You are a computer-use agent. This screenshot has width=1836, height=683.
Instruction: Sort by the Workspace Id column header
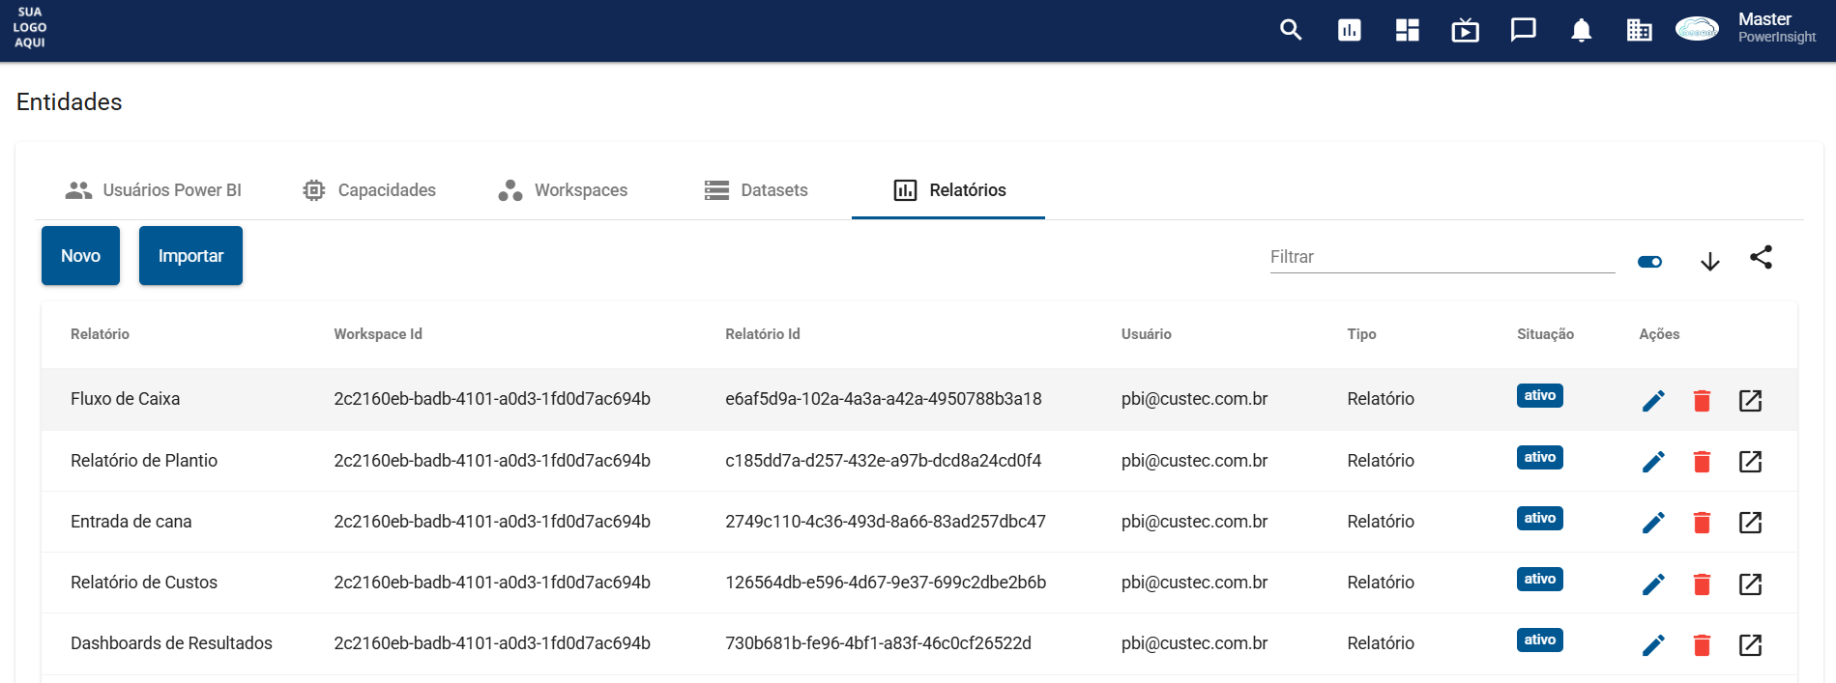(378, 334)
